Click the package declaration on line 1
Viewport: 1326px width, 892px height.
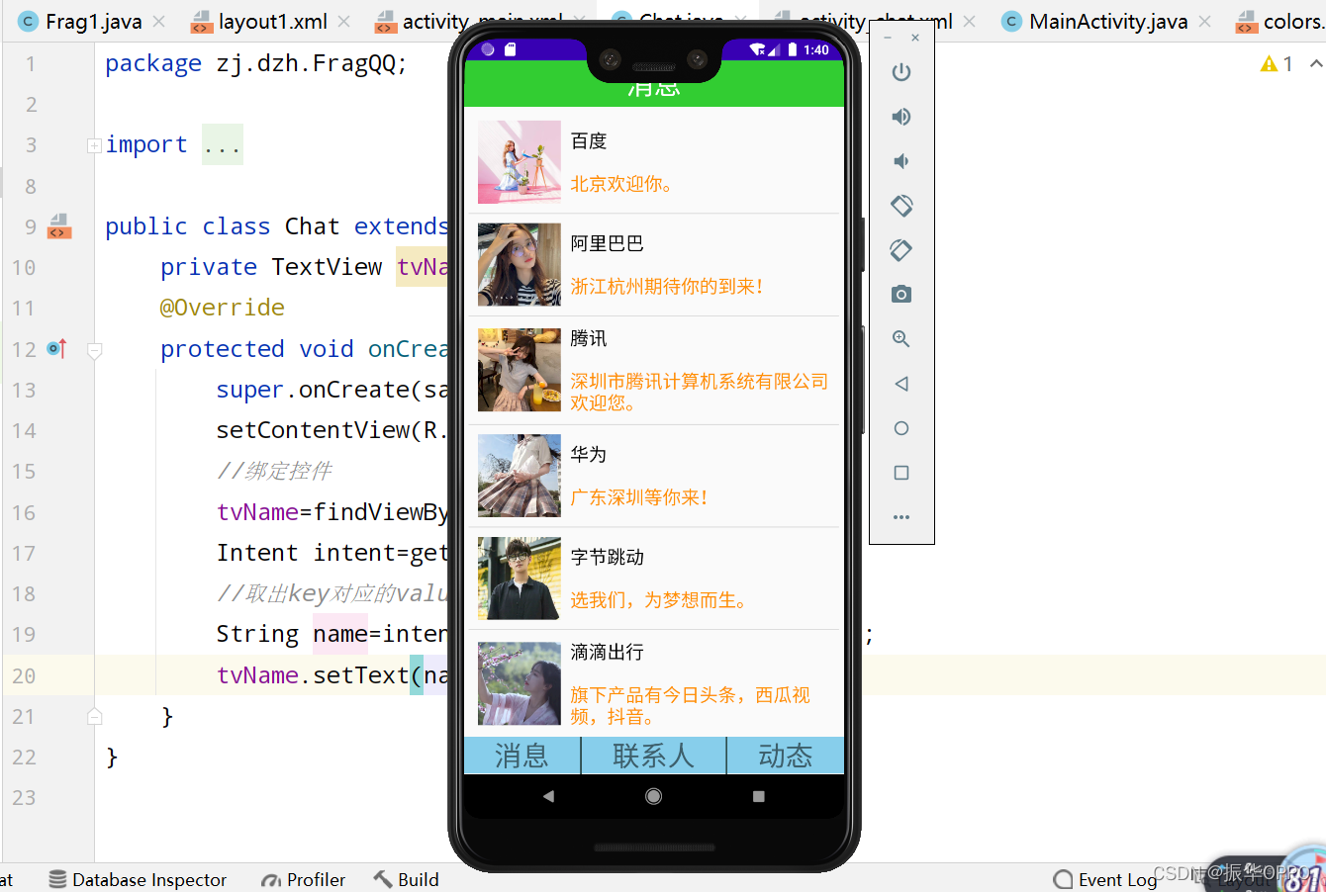(255, 64)
